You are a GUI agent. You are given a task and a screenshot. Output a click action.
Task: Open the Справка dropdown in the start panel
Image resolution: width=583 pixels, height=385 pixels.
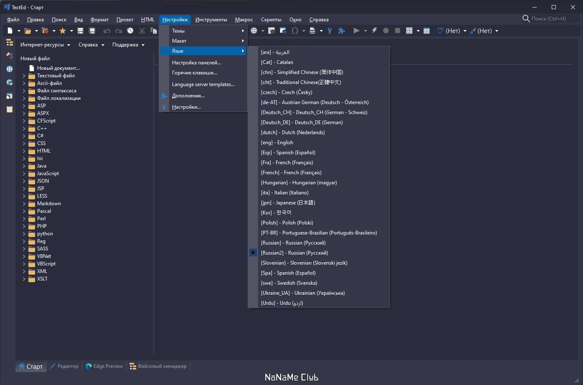click(x=91, y=45)
